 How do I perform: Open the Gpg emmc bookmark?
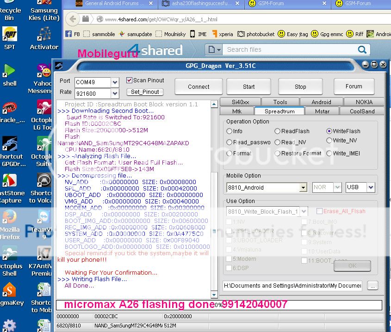pyautogui.click(x=327, y=34)
